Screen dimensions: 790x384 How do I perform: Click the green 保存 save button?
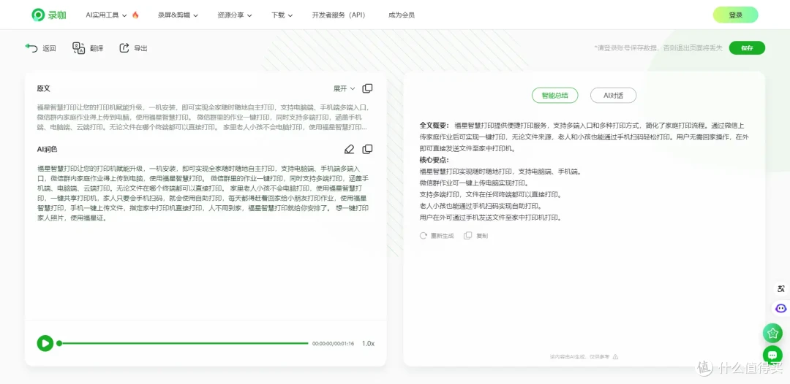(747, 47)
